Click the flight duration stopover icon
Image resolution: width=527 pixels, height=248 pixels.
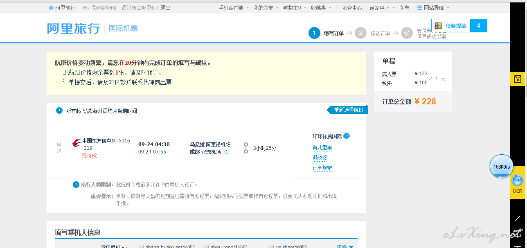click(246, 148)
